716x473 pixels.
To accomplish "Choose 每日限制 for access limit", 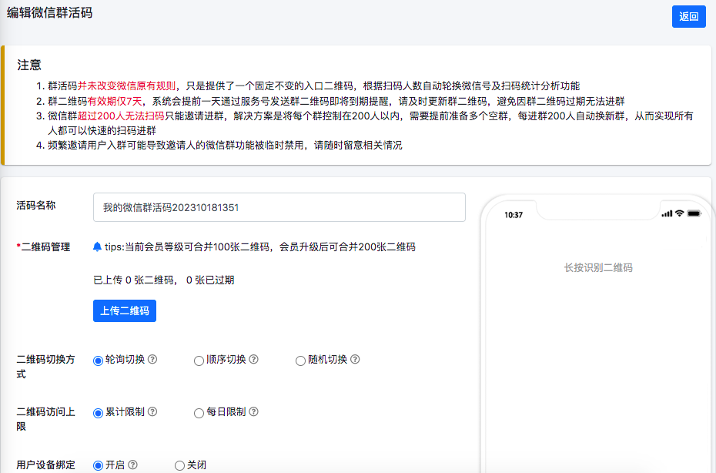I will click(199, 413).
